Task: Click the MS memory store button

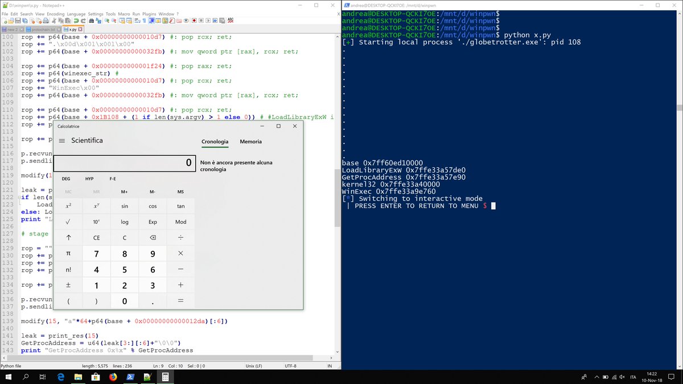Action: [181, 192]
